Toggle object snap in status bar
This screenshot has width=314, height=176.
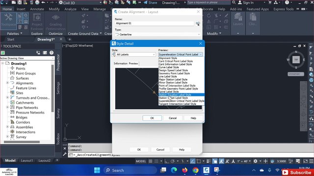(x=199, y=161)
